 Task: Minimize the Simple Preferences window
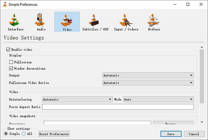(x=175, y=4)
